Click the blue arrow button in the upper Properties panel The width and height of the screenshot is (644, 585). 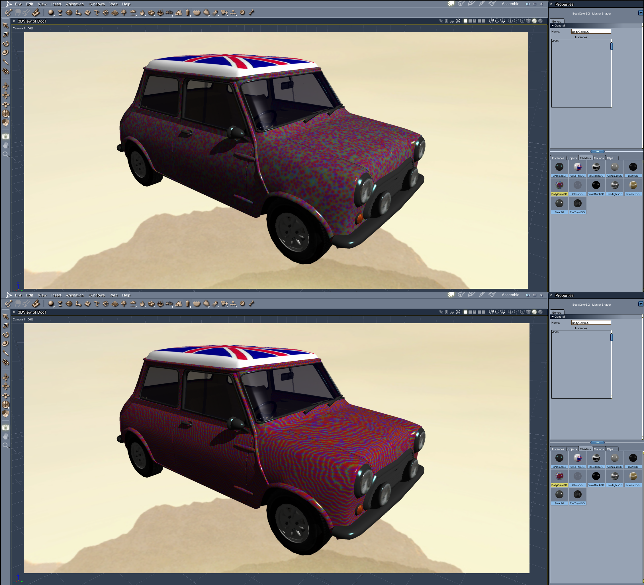coord(640,13)
